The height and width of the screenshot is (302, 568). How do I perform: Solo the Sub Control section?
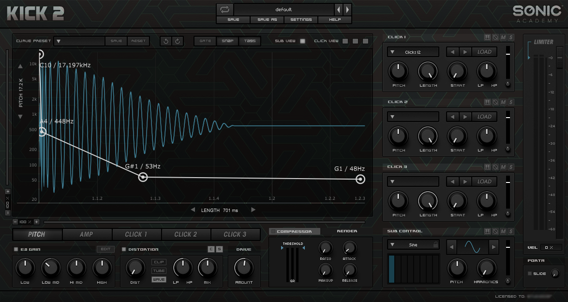pyautogui.click(x=511, y=231)
